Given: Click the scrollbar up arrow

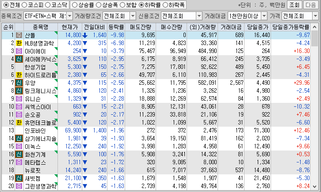Looking at the screenshot, I should coord(315,27).
